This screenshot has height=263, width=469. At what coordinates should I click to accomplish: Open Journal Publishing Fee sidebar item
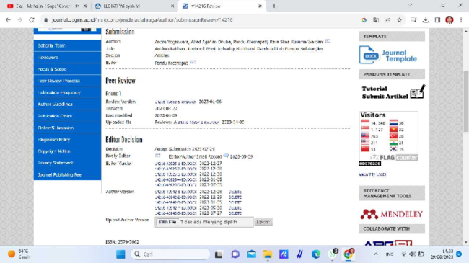coord(67,174)
